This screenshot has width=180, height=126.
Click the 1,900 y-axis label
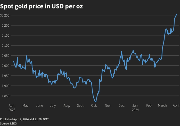(x=5, y=86)
